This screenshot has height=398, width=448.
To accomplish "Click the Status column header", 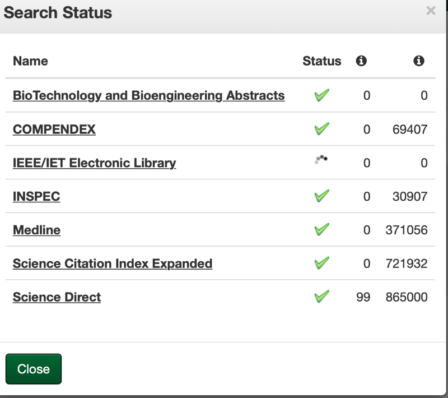I will click(321, 61).
